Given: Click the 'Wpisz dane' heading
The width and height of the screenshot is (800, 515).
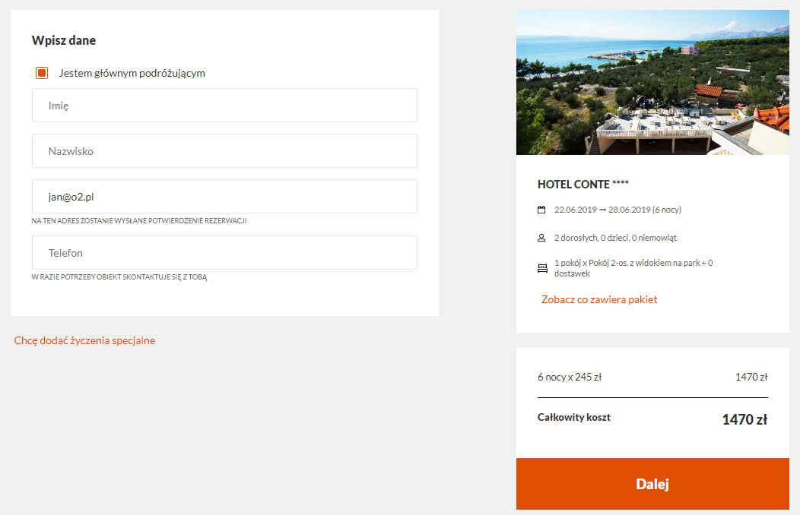Looking at the screenshot, I should pyautogui.click(x=64, y=40).
